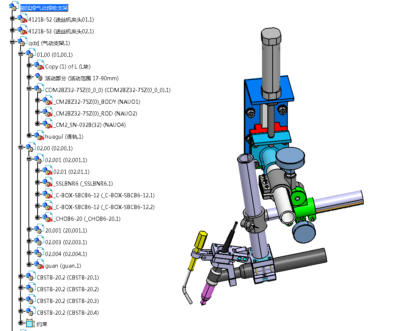Screen dimensions: 394x331
Task: Click the _CM2BZ32-75Z(0)_ROD part icon
Action: coord(47,112)
